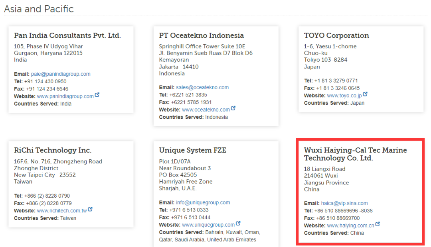This screenshot has height=247, width=431.
Task: Click the TOYO Corporation card heading
Action: pos(336,35)
